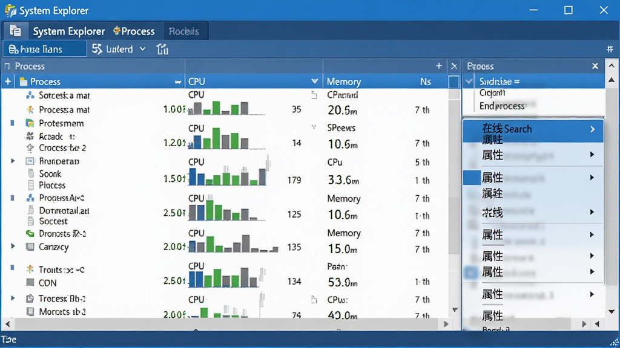Click the CPU bar graph in 1.00 row
The width and height of the screenshot is (620, 348).
(x=226, y=108)
